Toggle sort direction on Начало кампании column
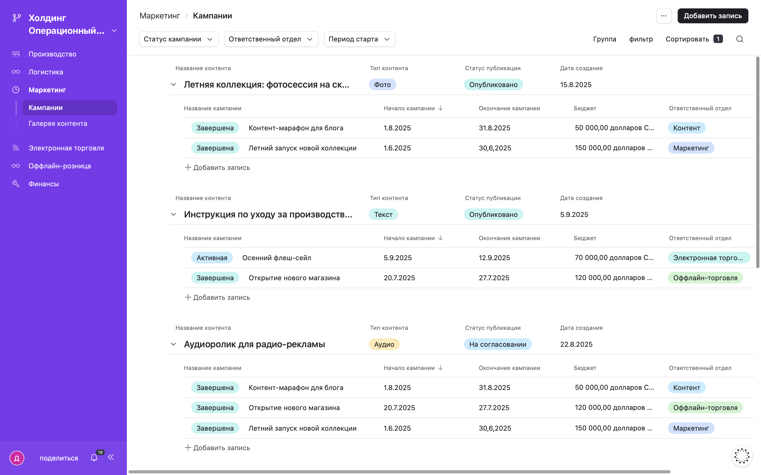 tap(440, 108)
